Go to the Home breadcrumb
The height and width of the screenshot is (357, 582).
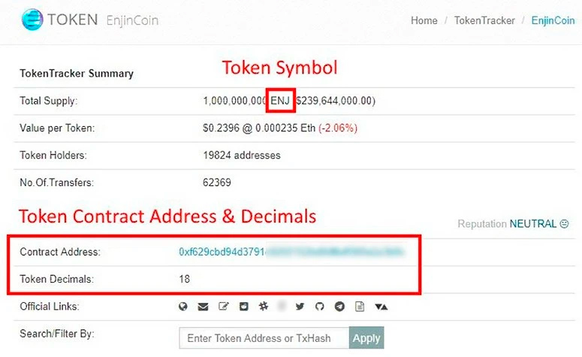(424, 20)
